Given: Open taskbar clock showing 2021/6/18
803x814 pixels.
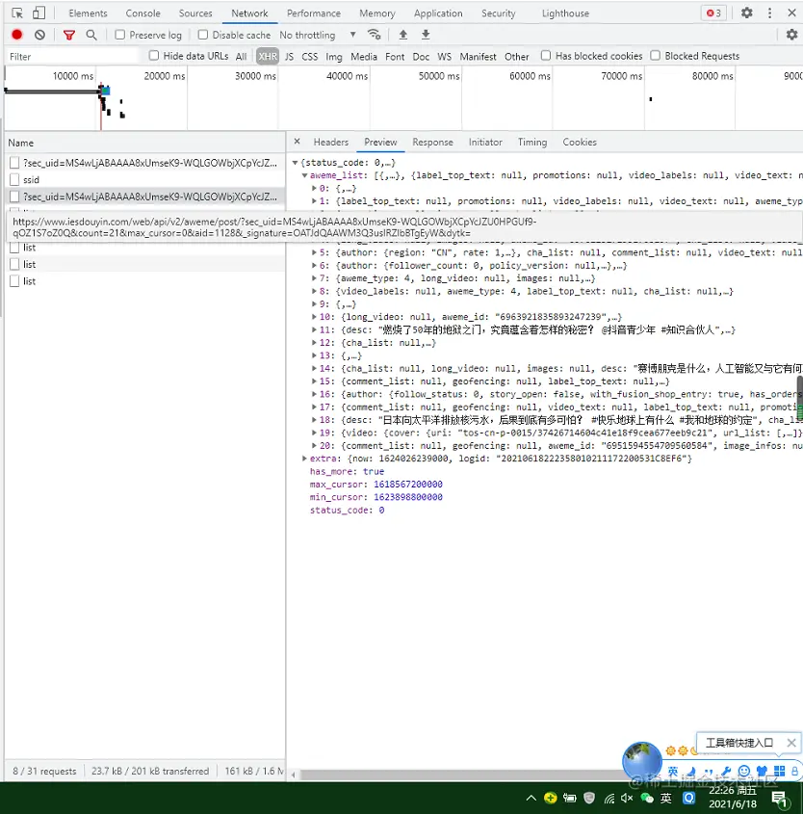Looking at the screenshot, I should pos(733,798).
